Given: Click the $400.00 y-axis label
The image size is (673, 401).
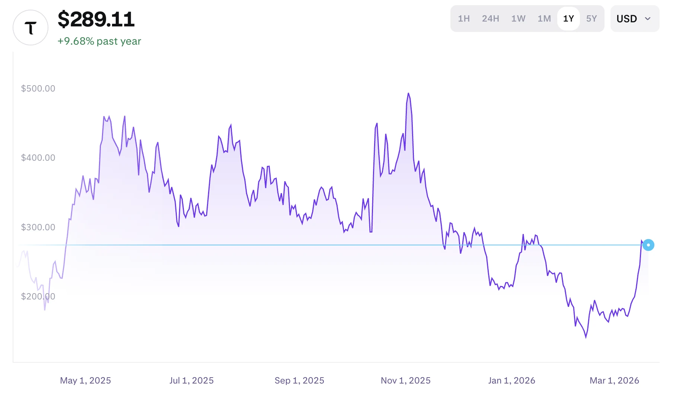Looking at the screenshot, I should (x=38, y=158).
